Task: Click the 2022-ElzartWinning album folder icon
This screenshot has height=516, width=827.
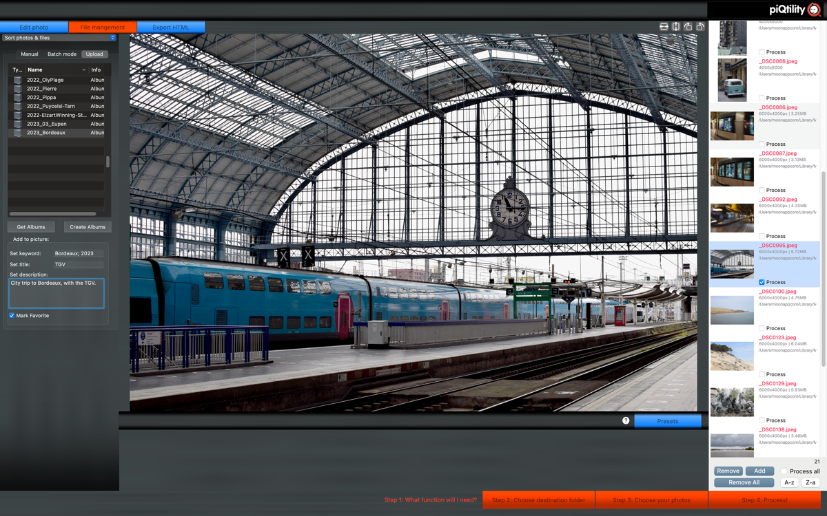Action: point(17,116)
